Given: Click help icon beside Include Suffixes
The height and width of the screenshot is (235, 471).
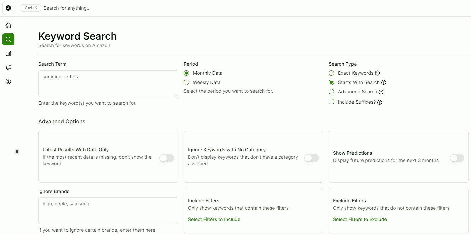Looking at the screenshot, I should [380, 102].
